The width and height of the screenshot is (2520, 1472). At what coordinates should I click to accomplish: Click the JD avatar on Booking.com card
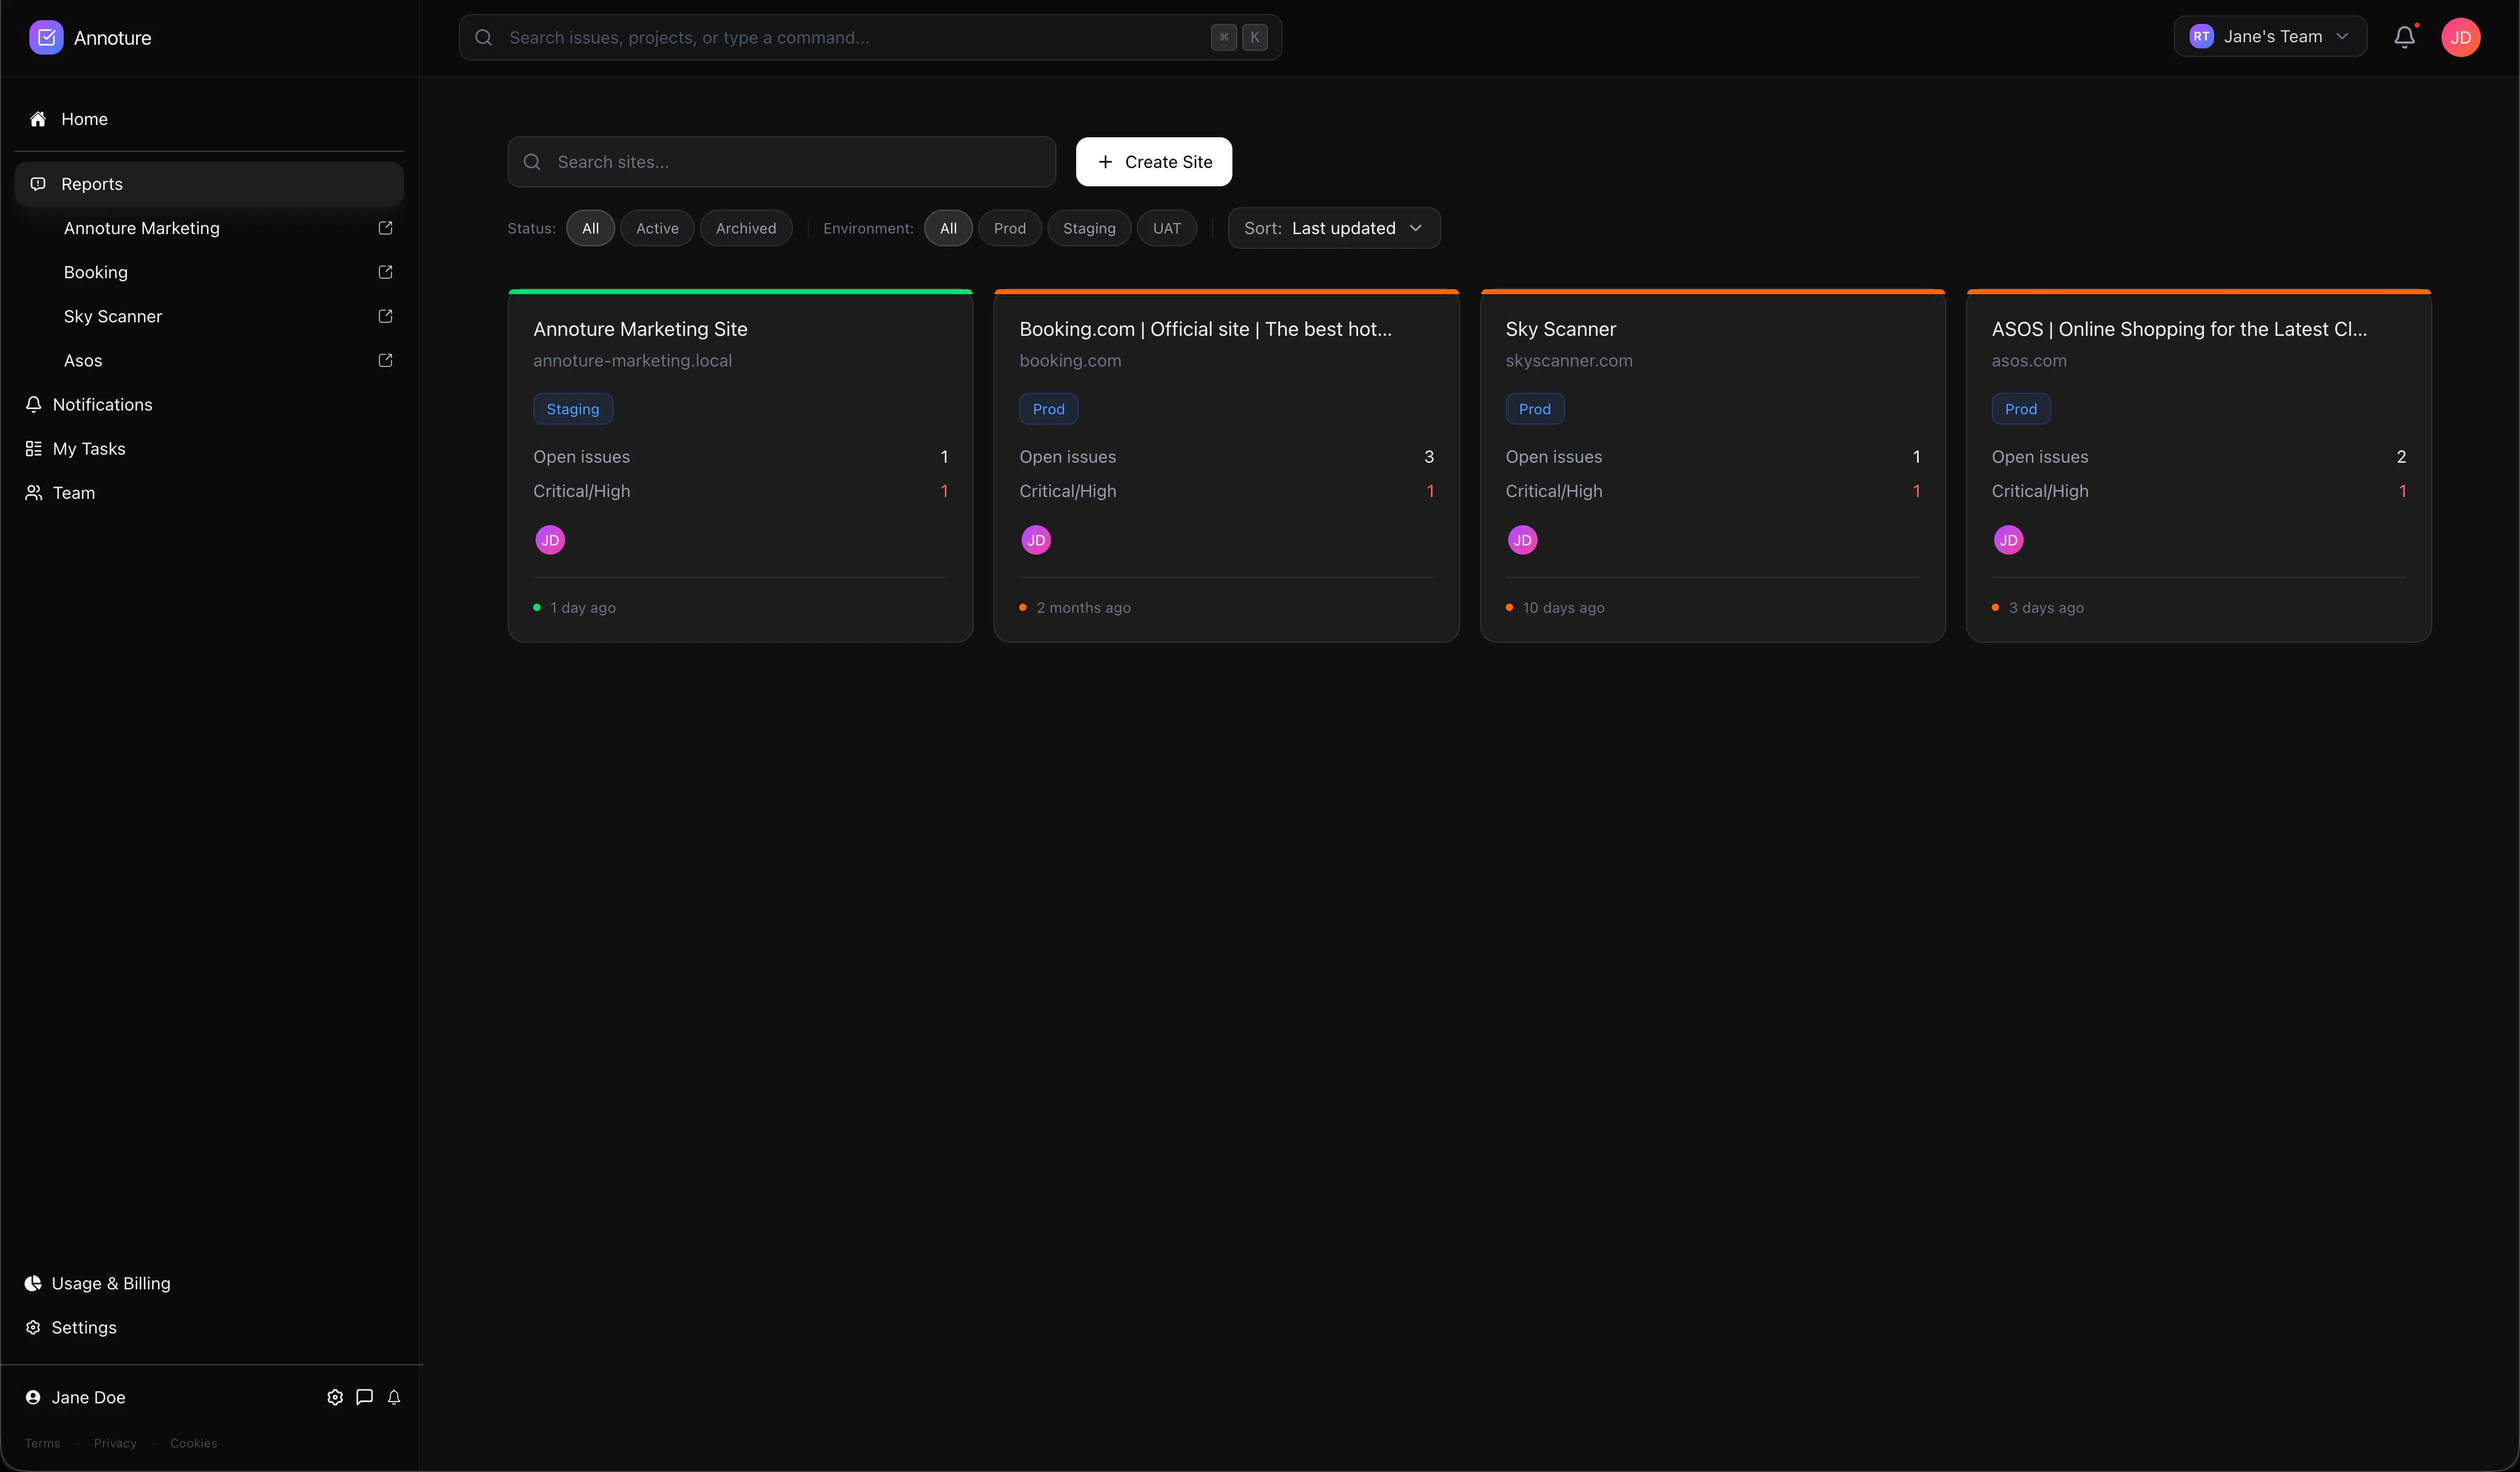(x=1036, y=540)
